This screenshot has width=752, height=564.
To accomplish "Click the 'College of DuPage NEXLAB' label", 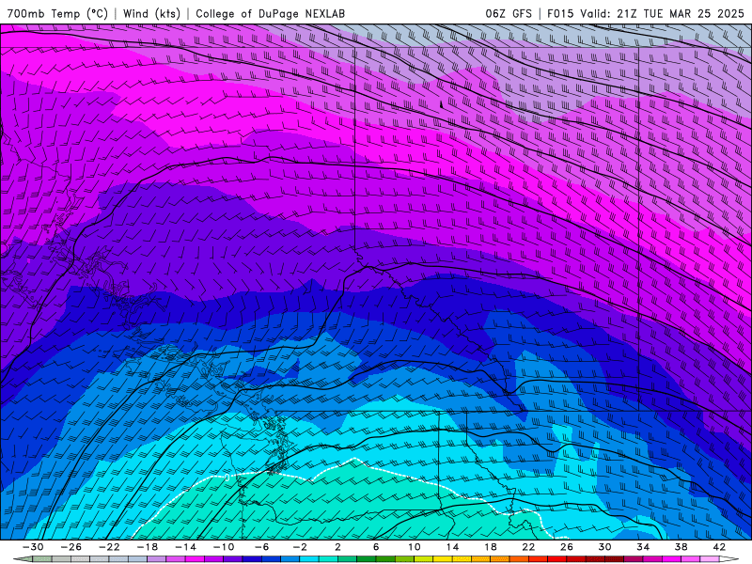I will 270,13.
